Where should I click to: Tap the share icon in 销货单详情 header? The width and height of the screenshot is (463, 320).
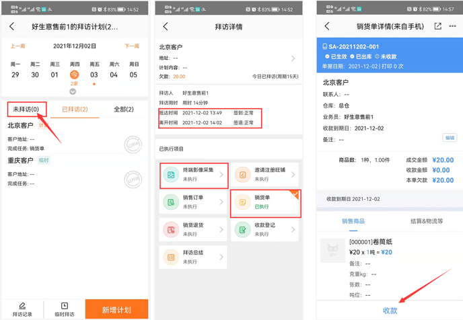(438, 26)
